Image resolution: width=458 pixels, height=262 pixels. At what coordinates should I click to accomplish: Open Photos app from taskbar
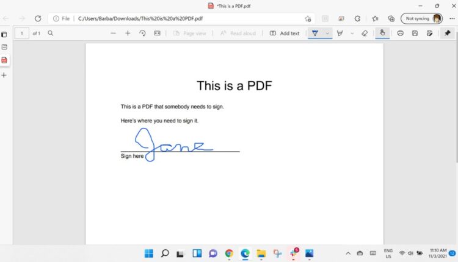pyautogui.click(x=310, y=253)
